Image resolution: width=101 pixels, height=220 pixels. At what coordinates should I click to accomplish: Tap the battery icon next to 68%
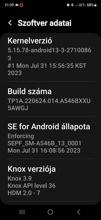pos(96,5)
